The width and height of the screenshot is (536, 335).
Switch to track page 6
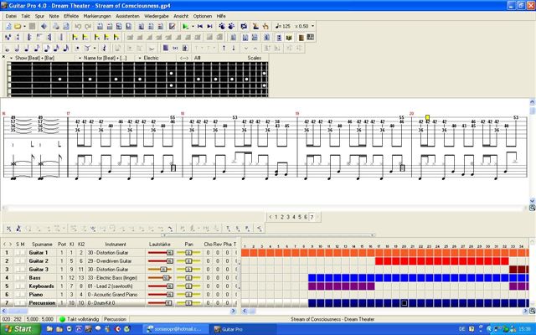pyautogui.click(x=306, y=217)
